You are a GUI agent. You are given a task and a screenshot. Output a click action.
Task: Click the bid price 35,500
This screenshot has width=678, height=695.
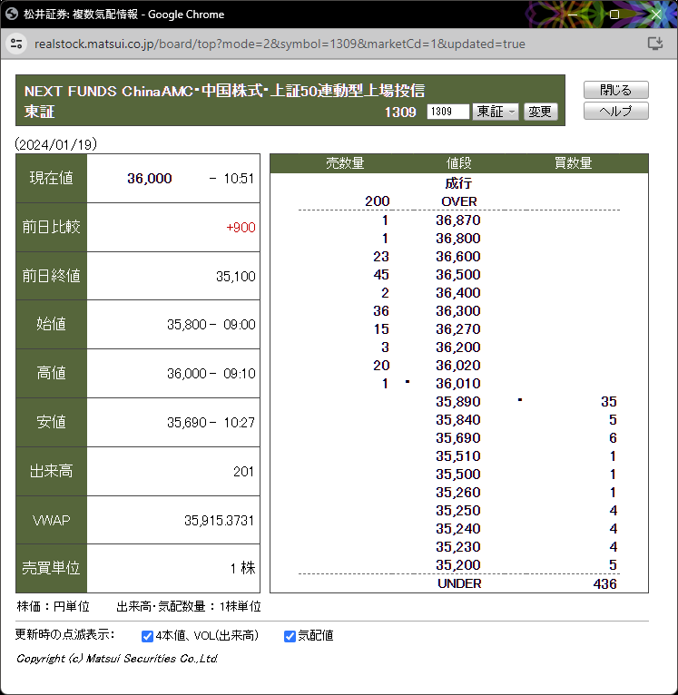point(458,475)
